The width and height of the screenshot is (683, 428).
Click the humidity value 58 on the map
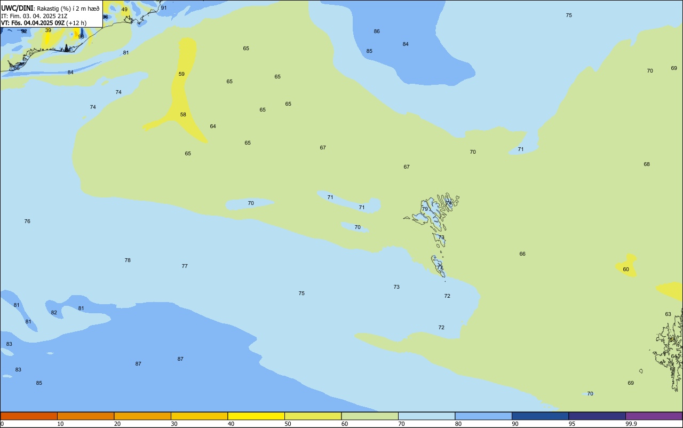click(x=183, y=115)
